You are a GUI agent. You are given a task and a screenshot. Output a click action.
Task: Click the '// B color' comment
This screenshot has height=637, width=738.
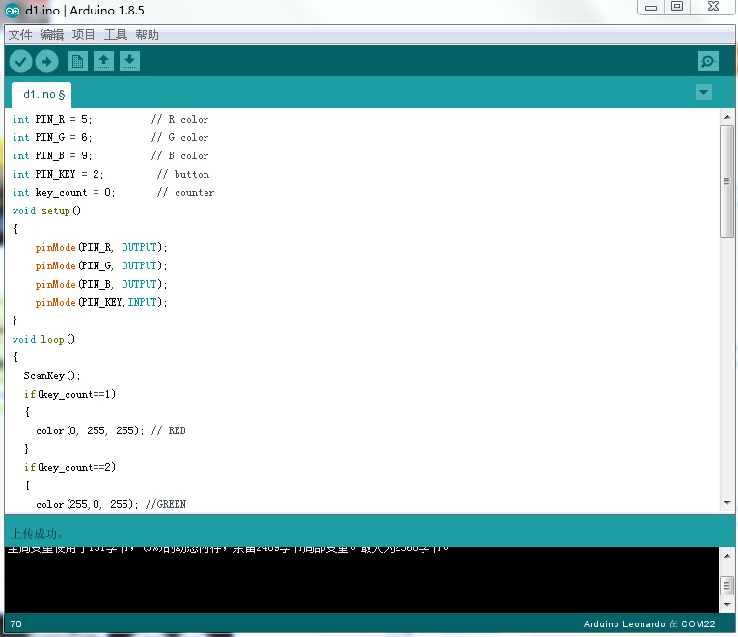coord(179,155)
